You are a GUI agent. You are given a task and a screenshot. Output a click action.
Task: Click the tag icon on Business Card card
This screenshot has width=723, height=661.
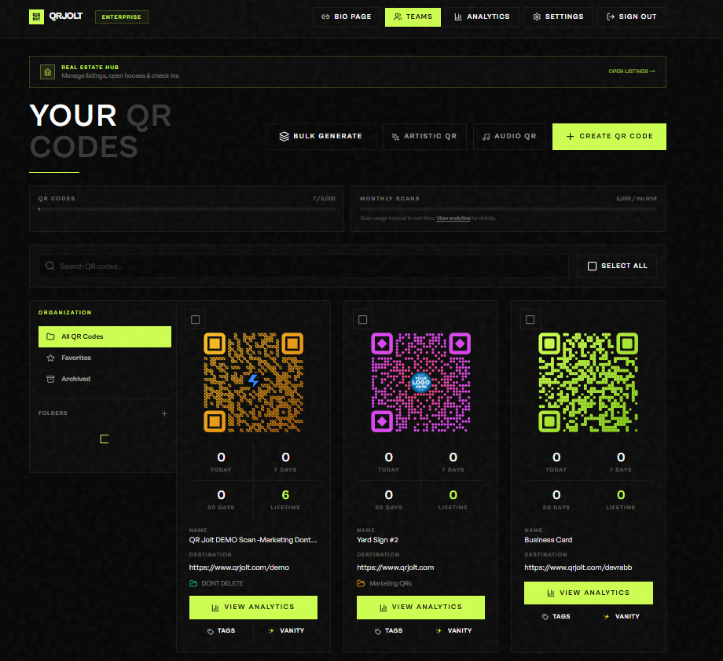click(545, 617)
